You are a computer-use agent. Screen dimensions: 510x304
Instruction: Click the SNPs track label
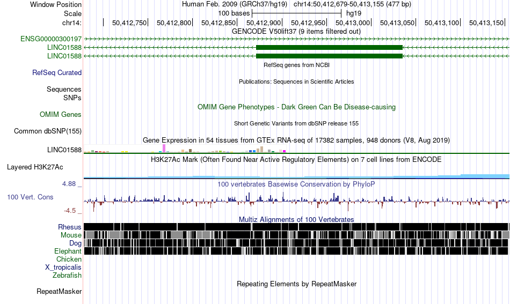pyautogui.click(x=72, y=98)
